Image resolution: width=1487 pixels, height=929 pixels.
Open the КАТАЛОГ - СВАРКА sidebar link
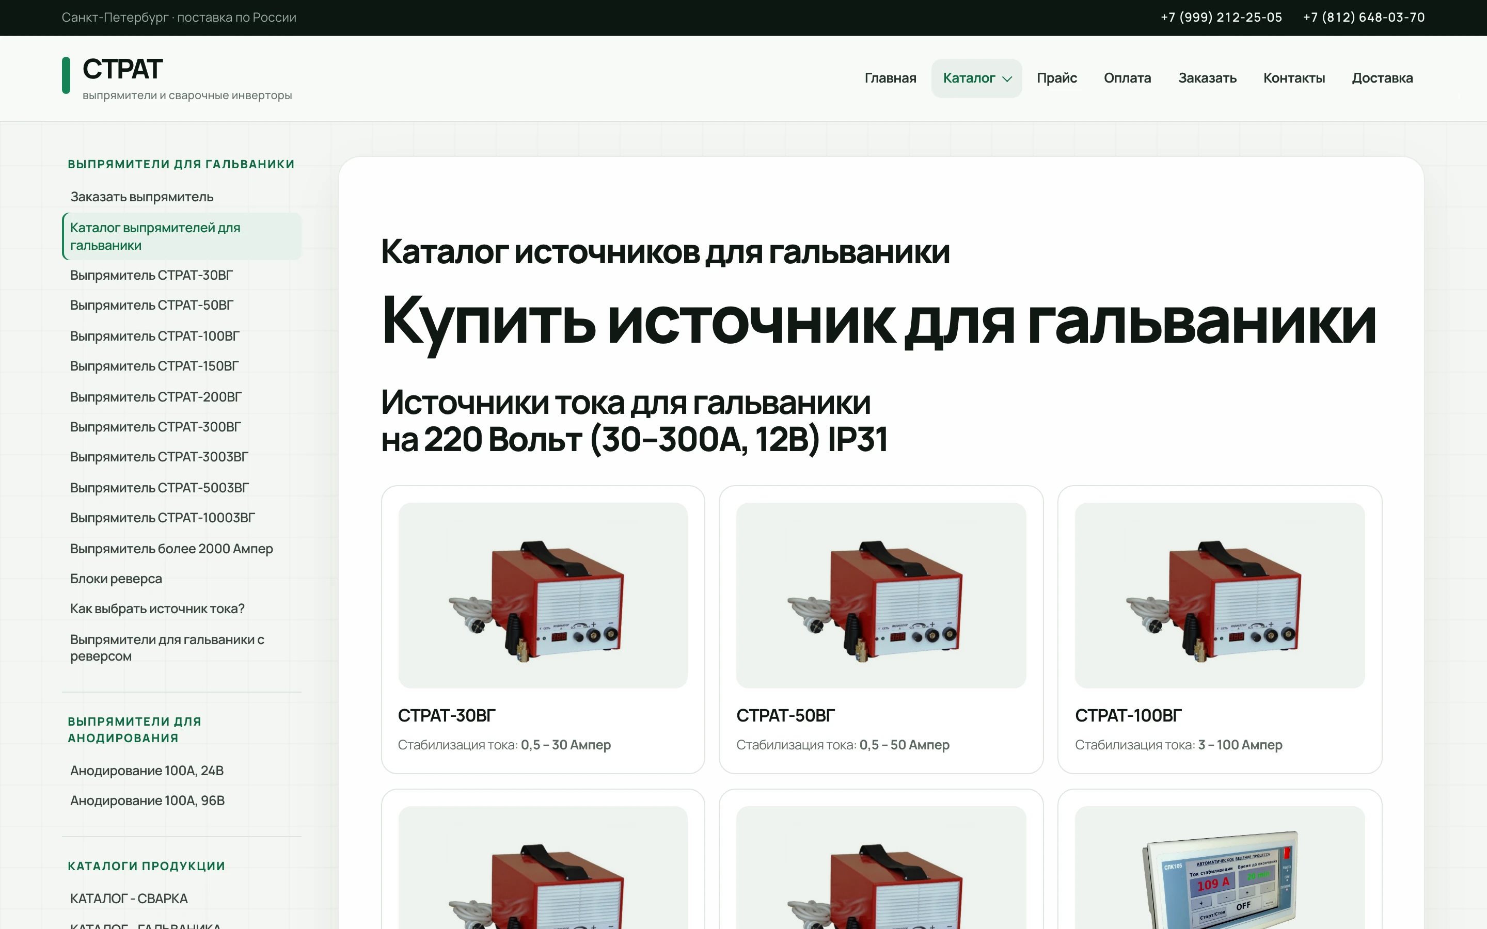pyautogui.click(x=182, y=898)
